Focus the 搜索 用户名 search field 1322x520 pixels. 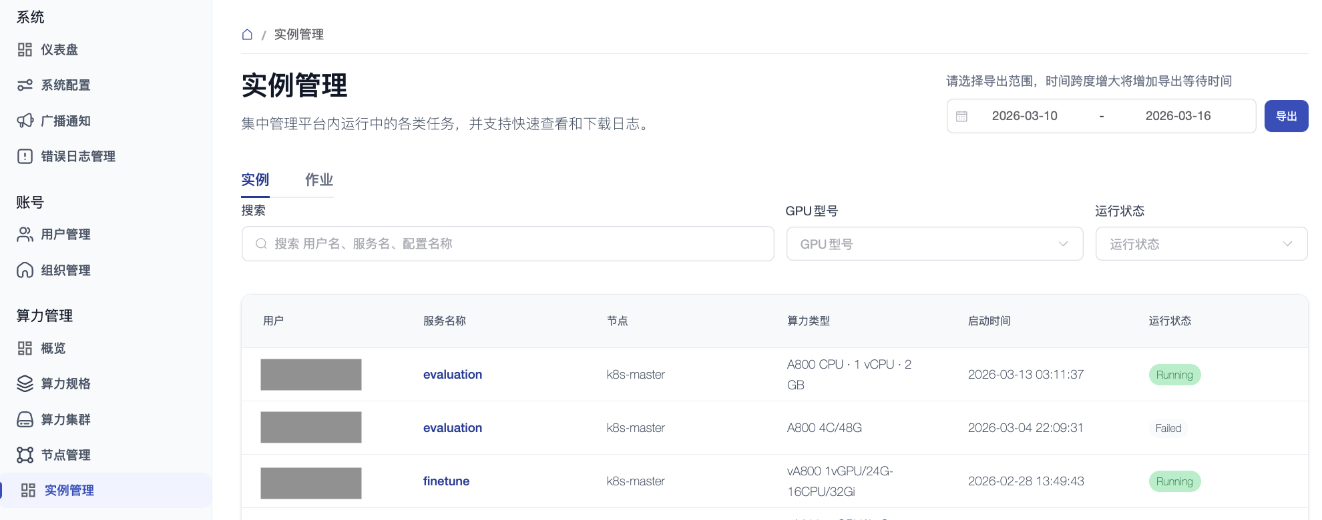tap(507, 244)
